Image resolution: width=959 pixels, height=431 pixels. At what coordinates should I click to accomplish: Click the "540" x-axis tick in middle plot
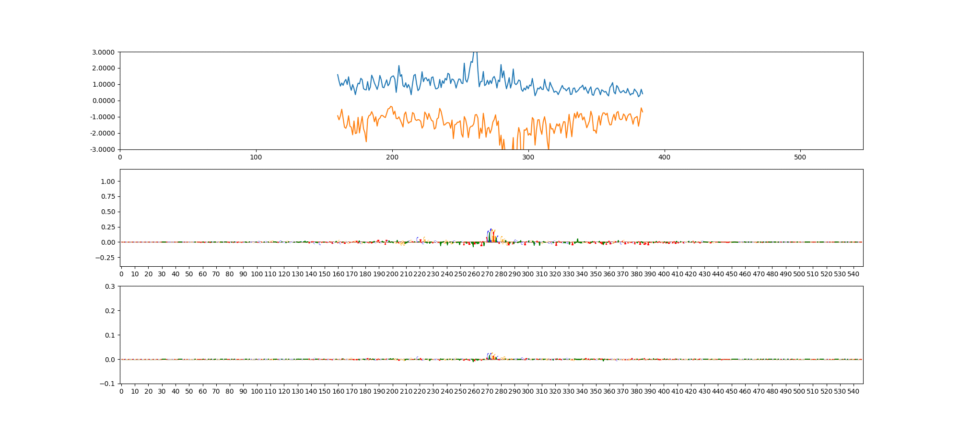(854, 274)
